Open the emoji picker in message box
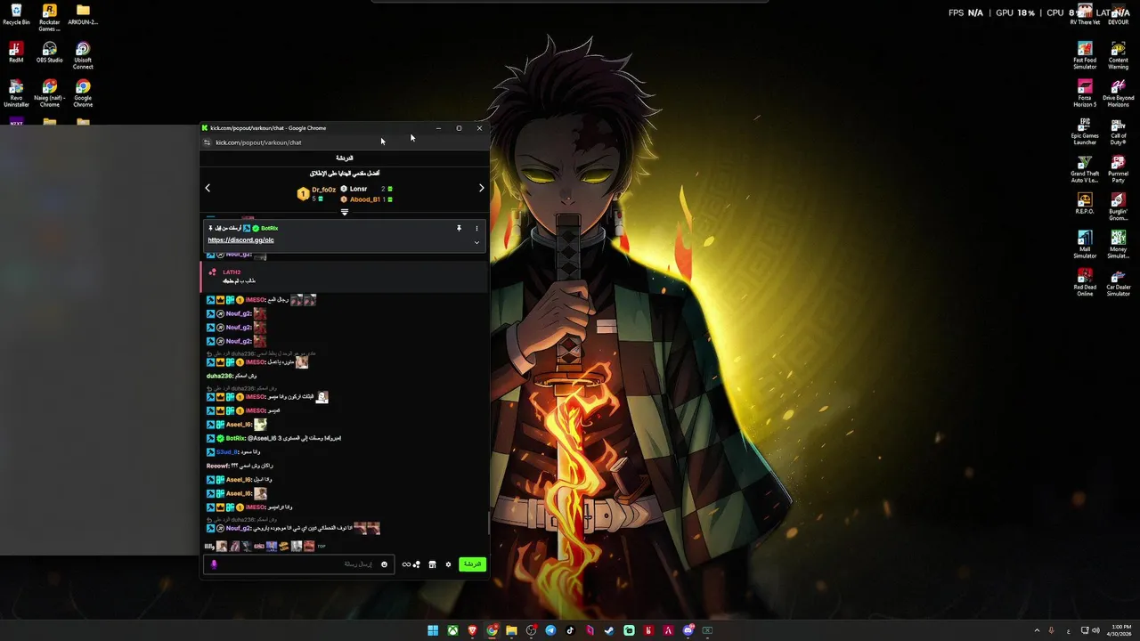The image size is (1140, 641). [384, 564]
